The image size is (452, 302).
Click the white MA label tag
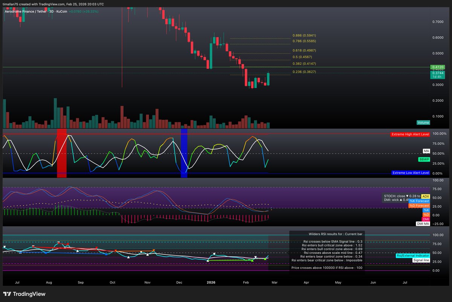426,151
